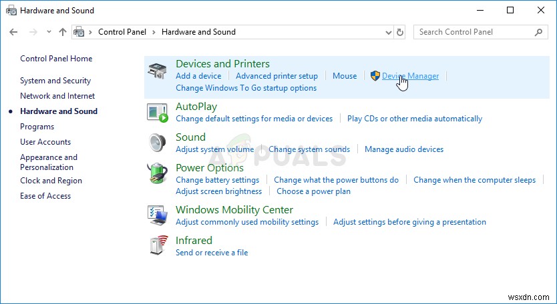Go to Control Panel Home
This screenshot has width=557, height=304.
tap(56, 59)
